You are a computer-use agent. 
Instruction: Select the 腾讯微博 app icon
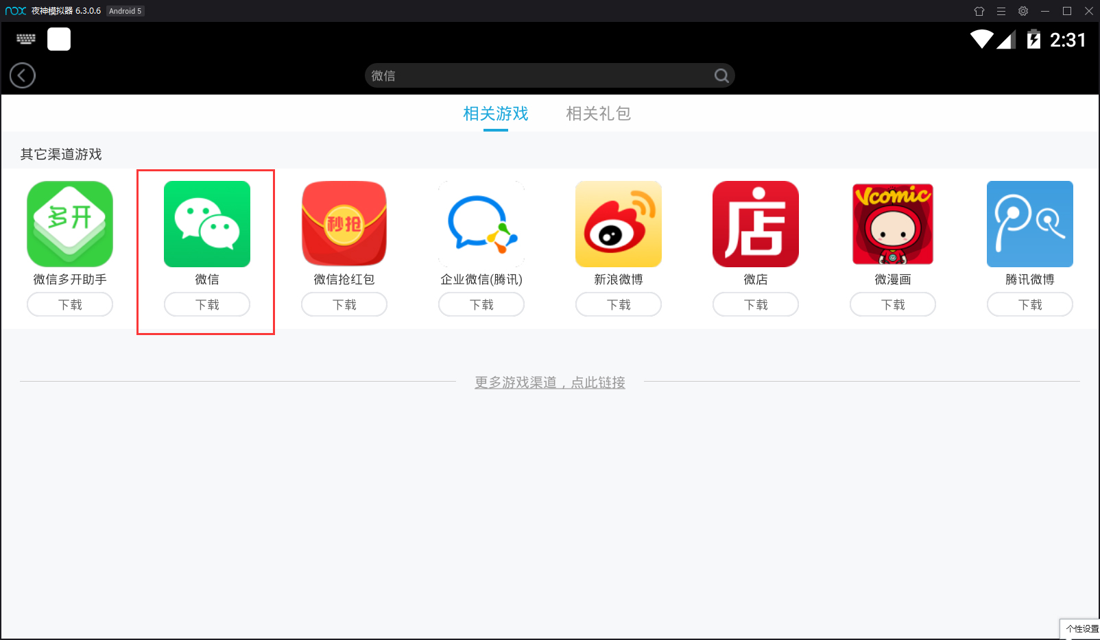click(x=1029, y=224)
